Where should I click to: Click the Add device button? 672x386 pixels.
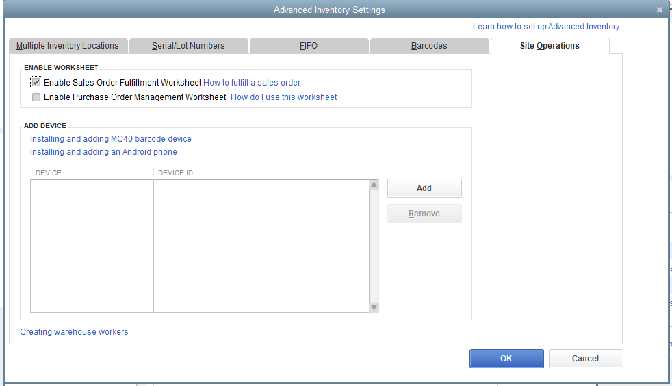[424, 188]
